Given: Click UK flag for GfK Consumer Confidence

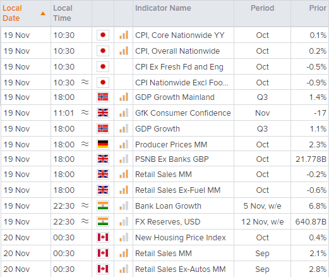Looking at the screenshot, I should tap(103, 113).
